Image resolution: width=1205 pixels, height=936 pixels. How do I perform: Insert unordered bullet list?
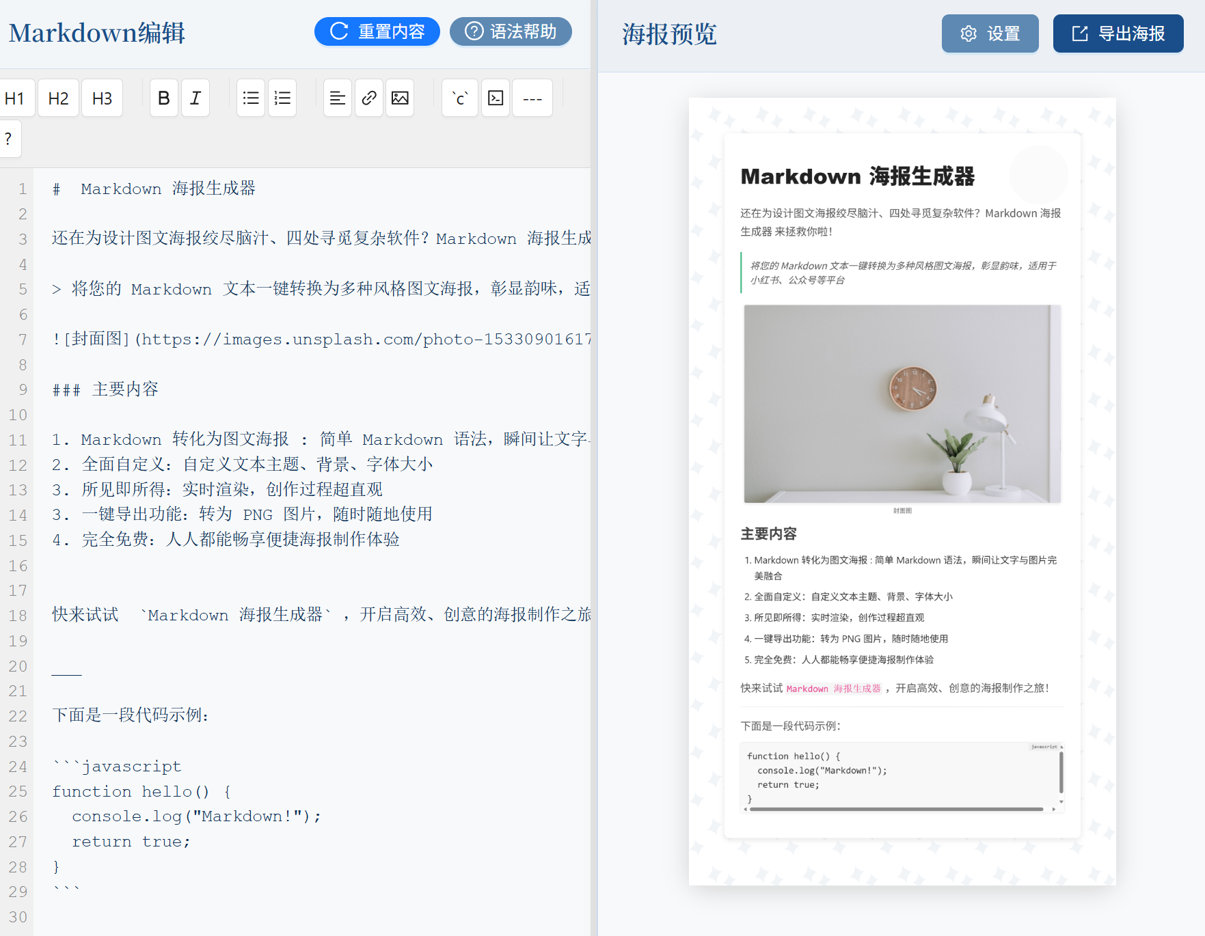251,98
